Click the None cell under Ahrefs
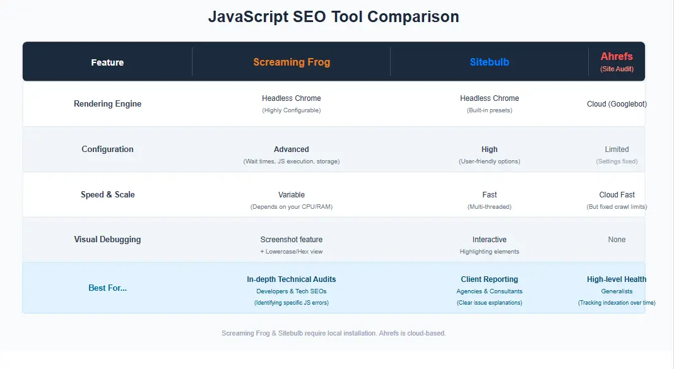674x369 pixels. 617,240
